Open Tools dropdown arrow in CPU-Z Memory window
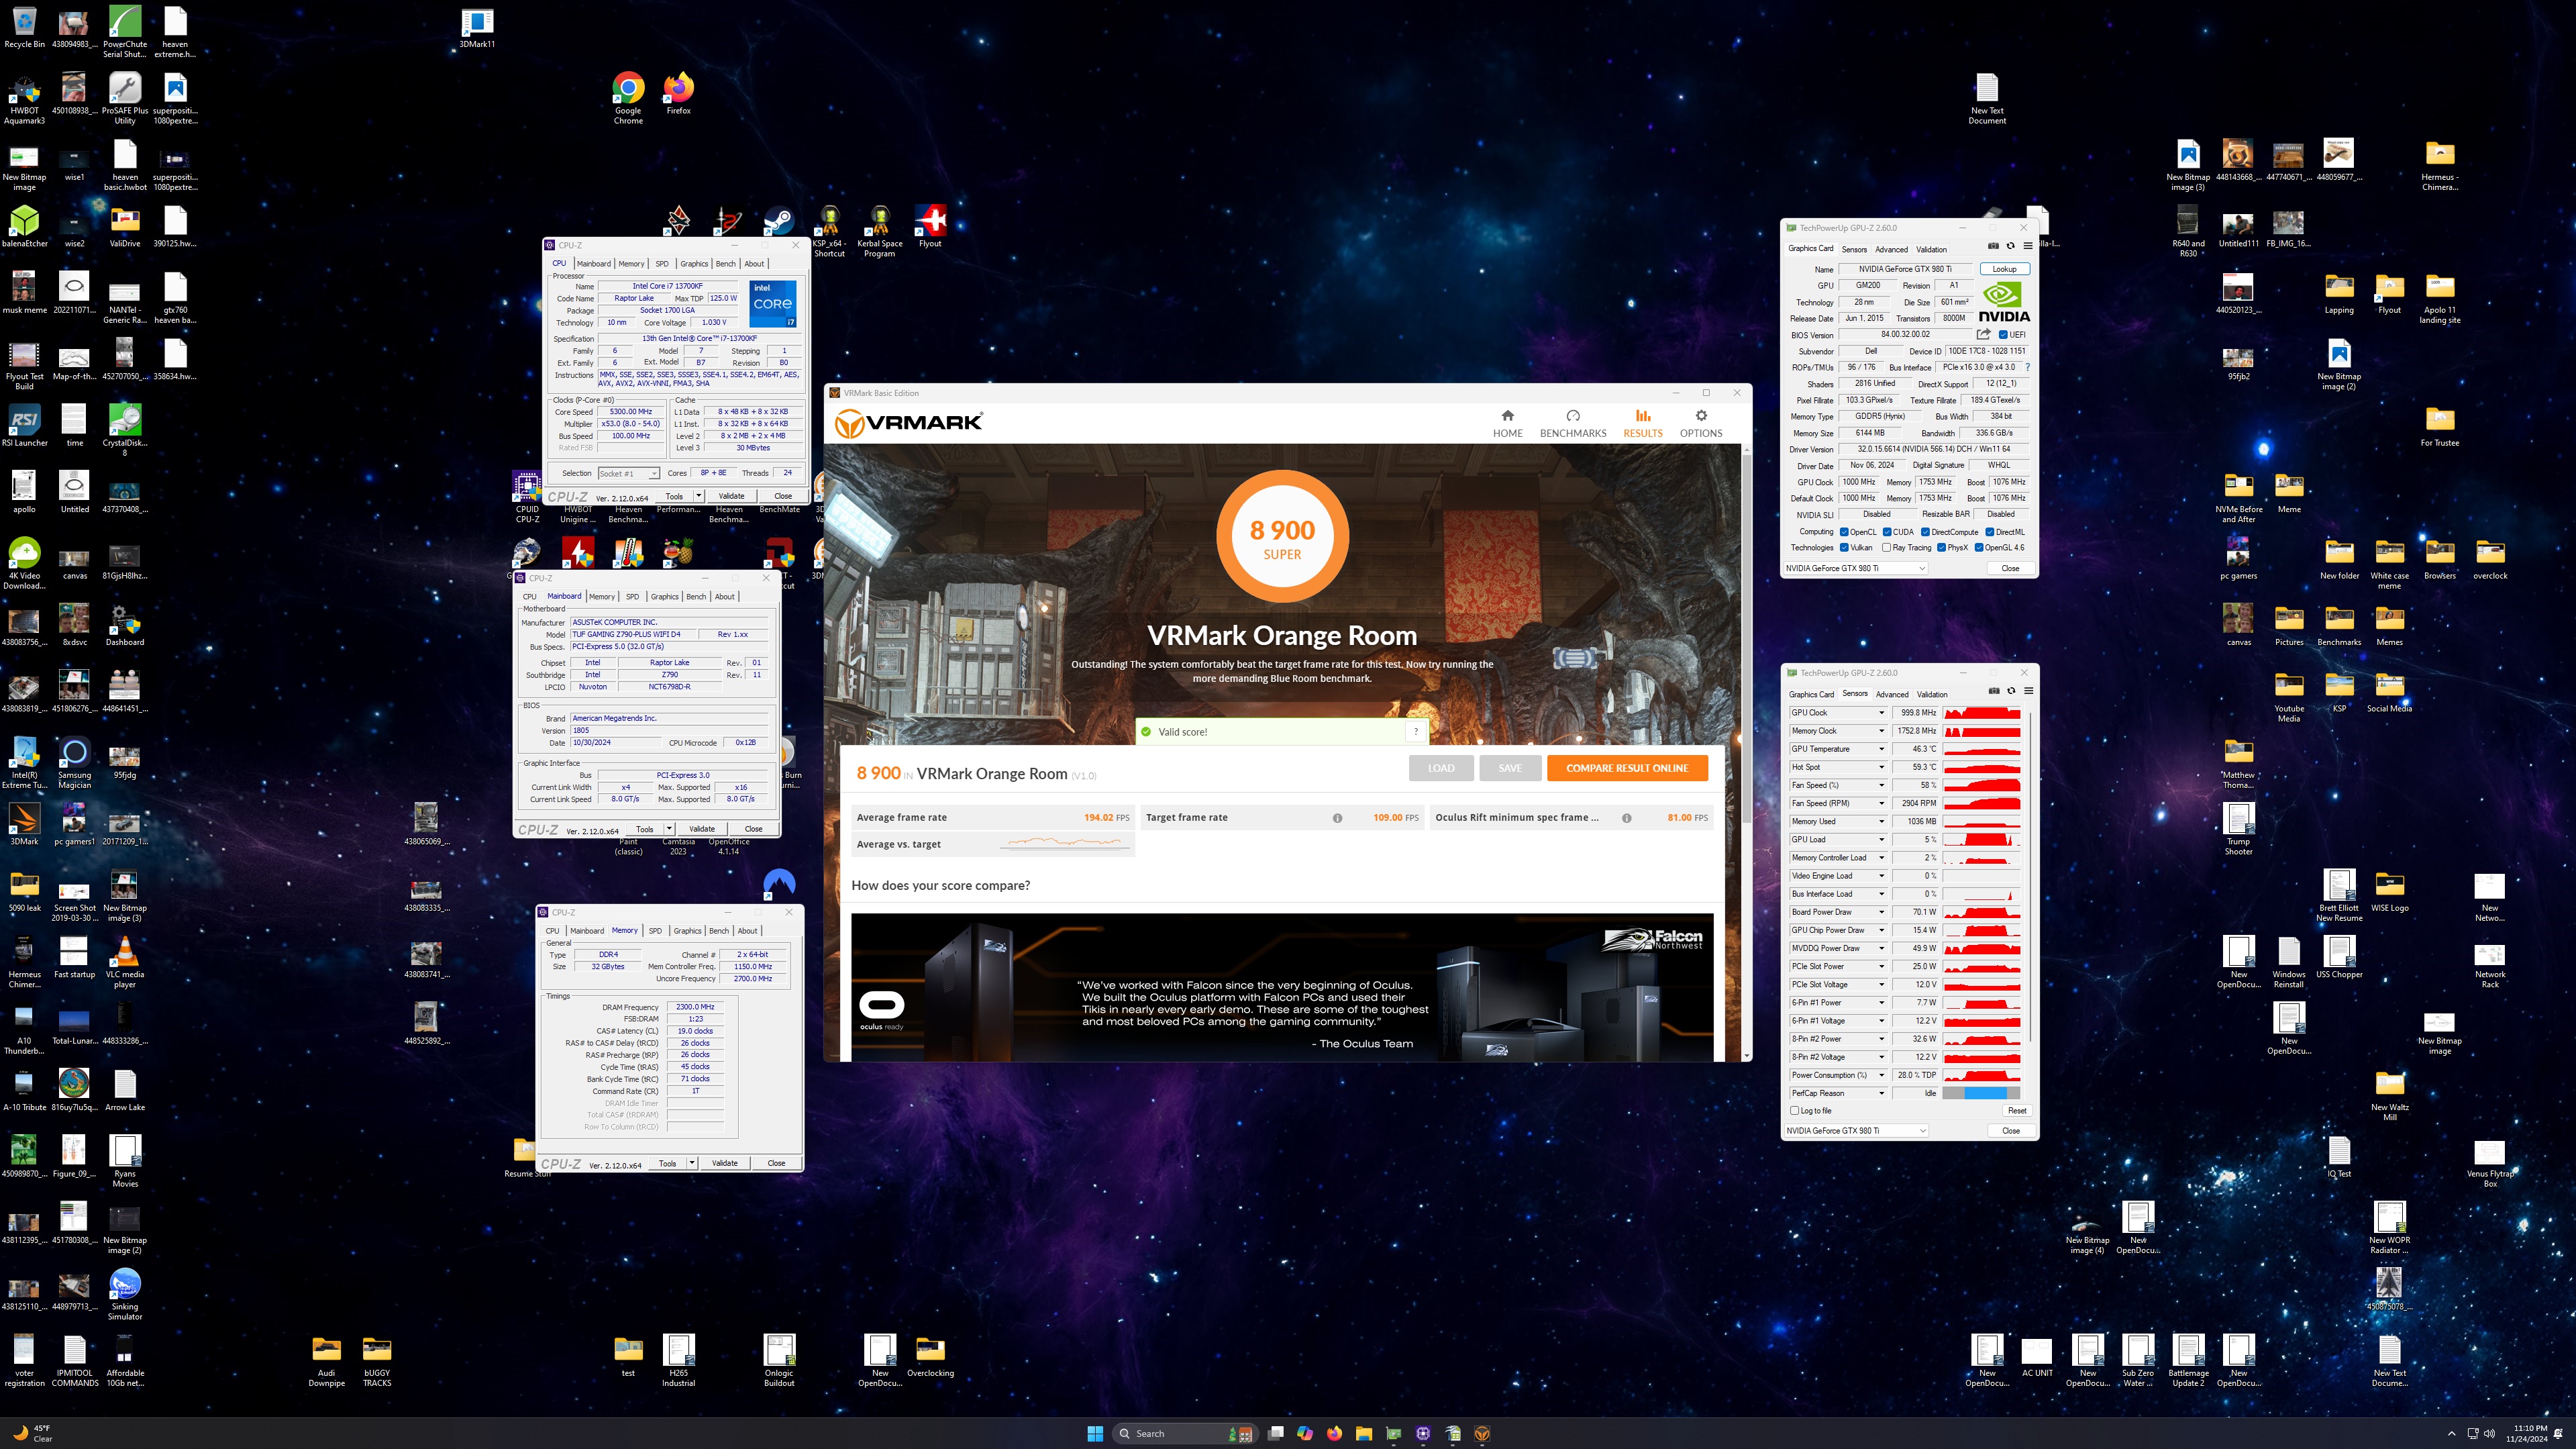The height and width of the screenshot is (1449, 2576). (692, 1163)
